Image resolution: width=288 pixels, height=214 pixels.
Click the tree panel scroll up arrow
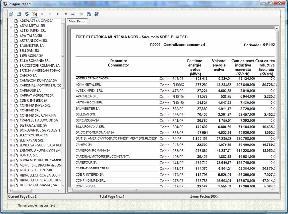(63, 21)
